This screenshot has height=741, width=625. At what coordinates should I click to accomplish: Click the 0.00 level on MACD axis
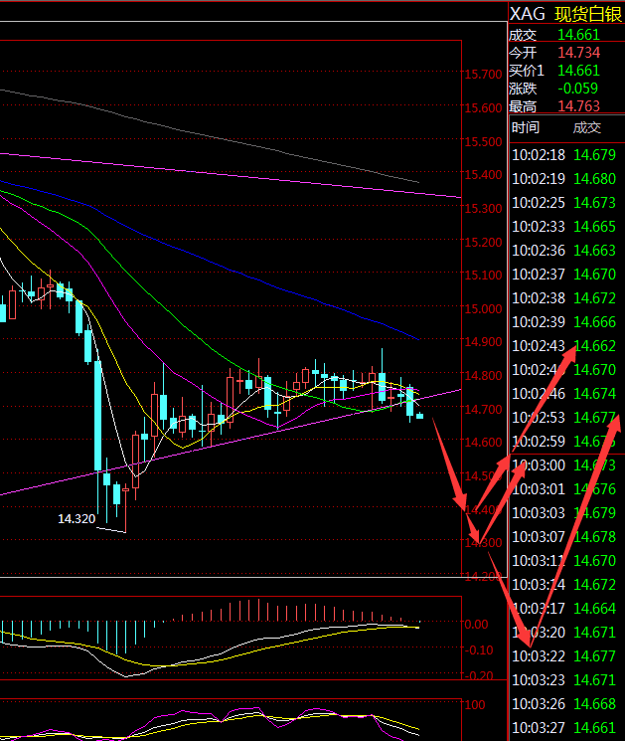(477, 625)
